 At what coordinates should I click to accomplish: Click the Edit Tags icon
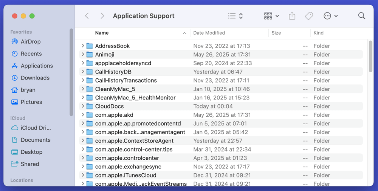(309, 16)
